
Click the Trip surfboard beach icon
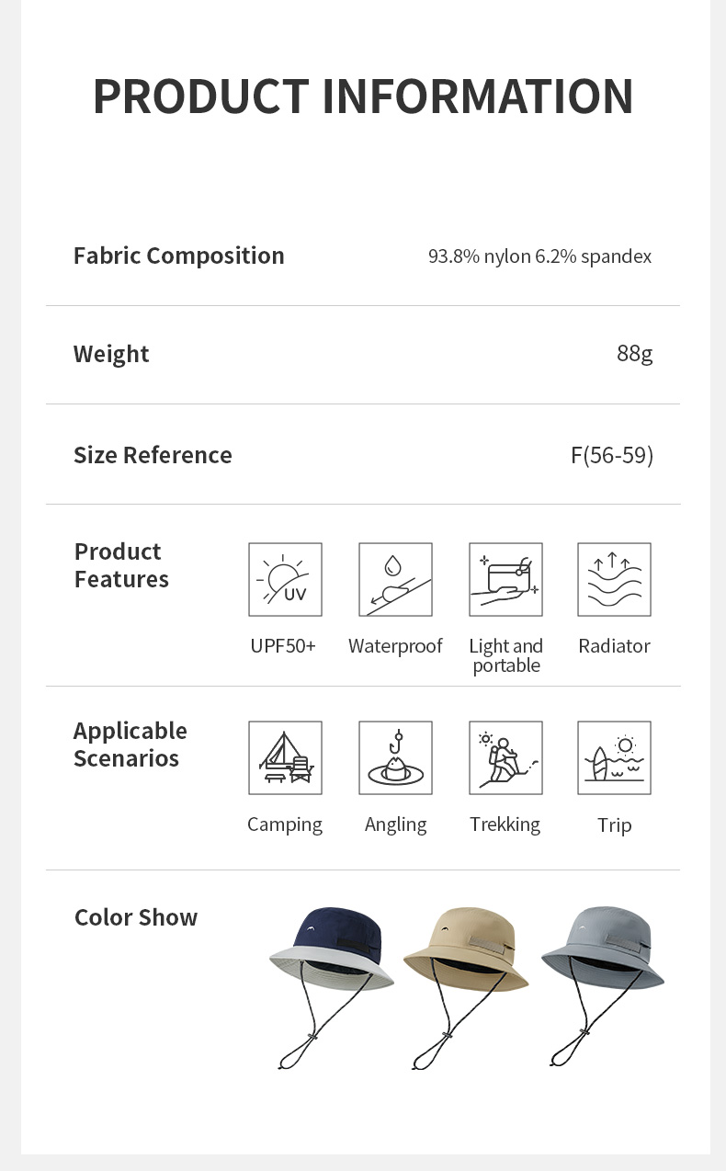[x=614, y=757]
